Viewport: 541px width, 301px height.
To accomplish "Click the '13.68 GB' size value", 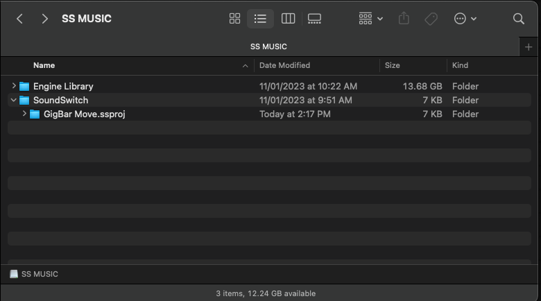I will [422, 86].
